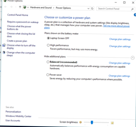Open the address bar dropdown arrow

(88, 8)
